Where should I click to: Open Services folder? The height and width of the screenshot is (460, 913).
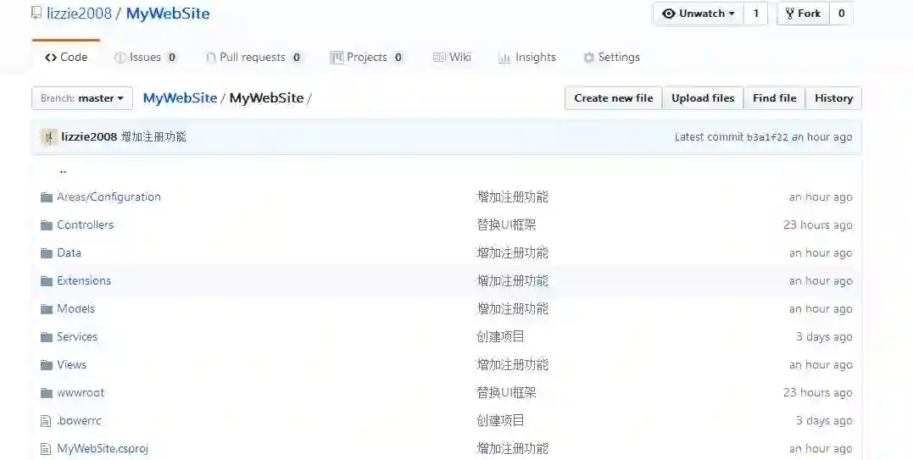tap(77, 336)
